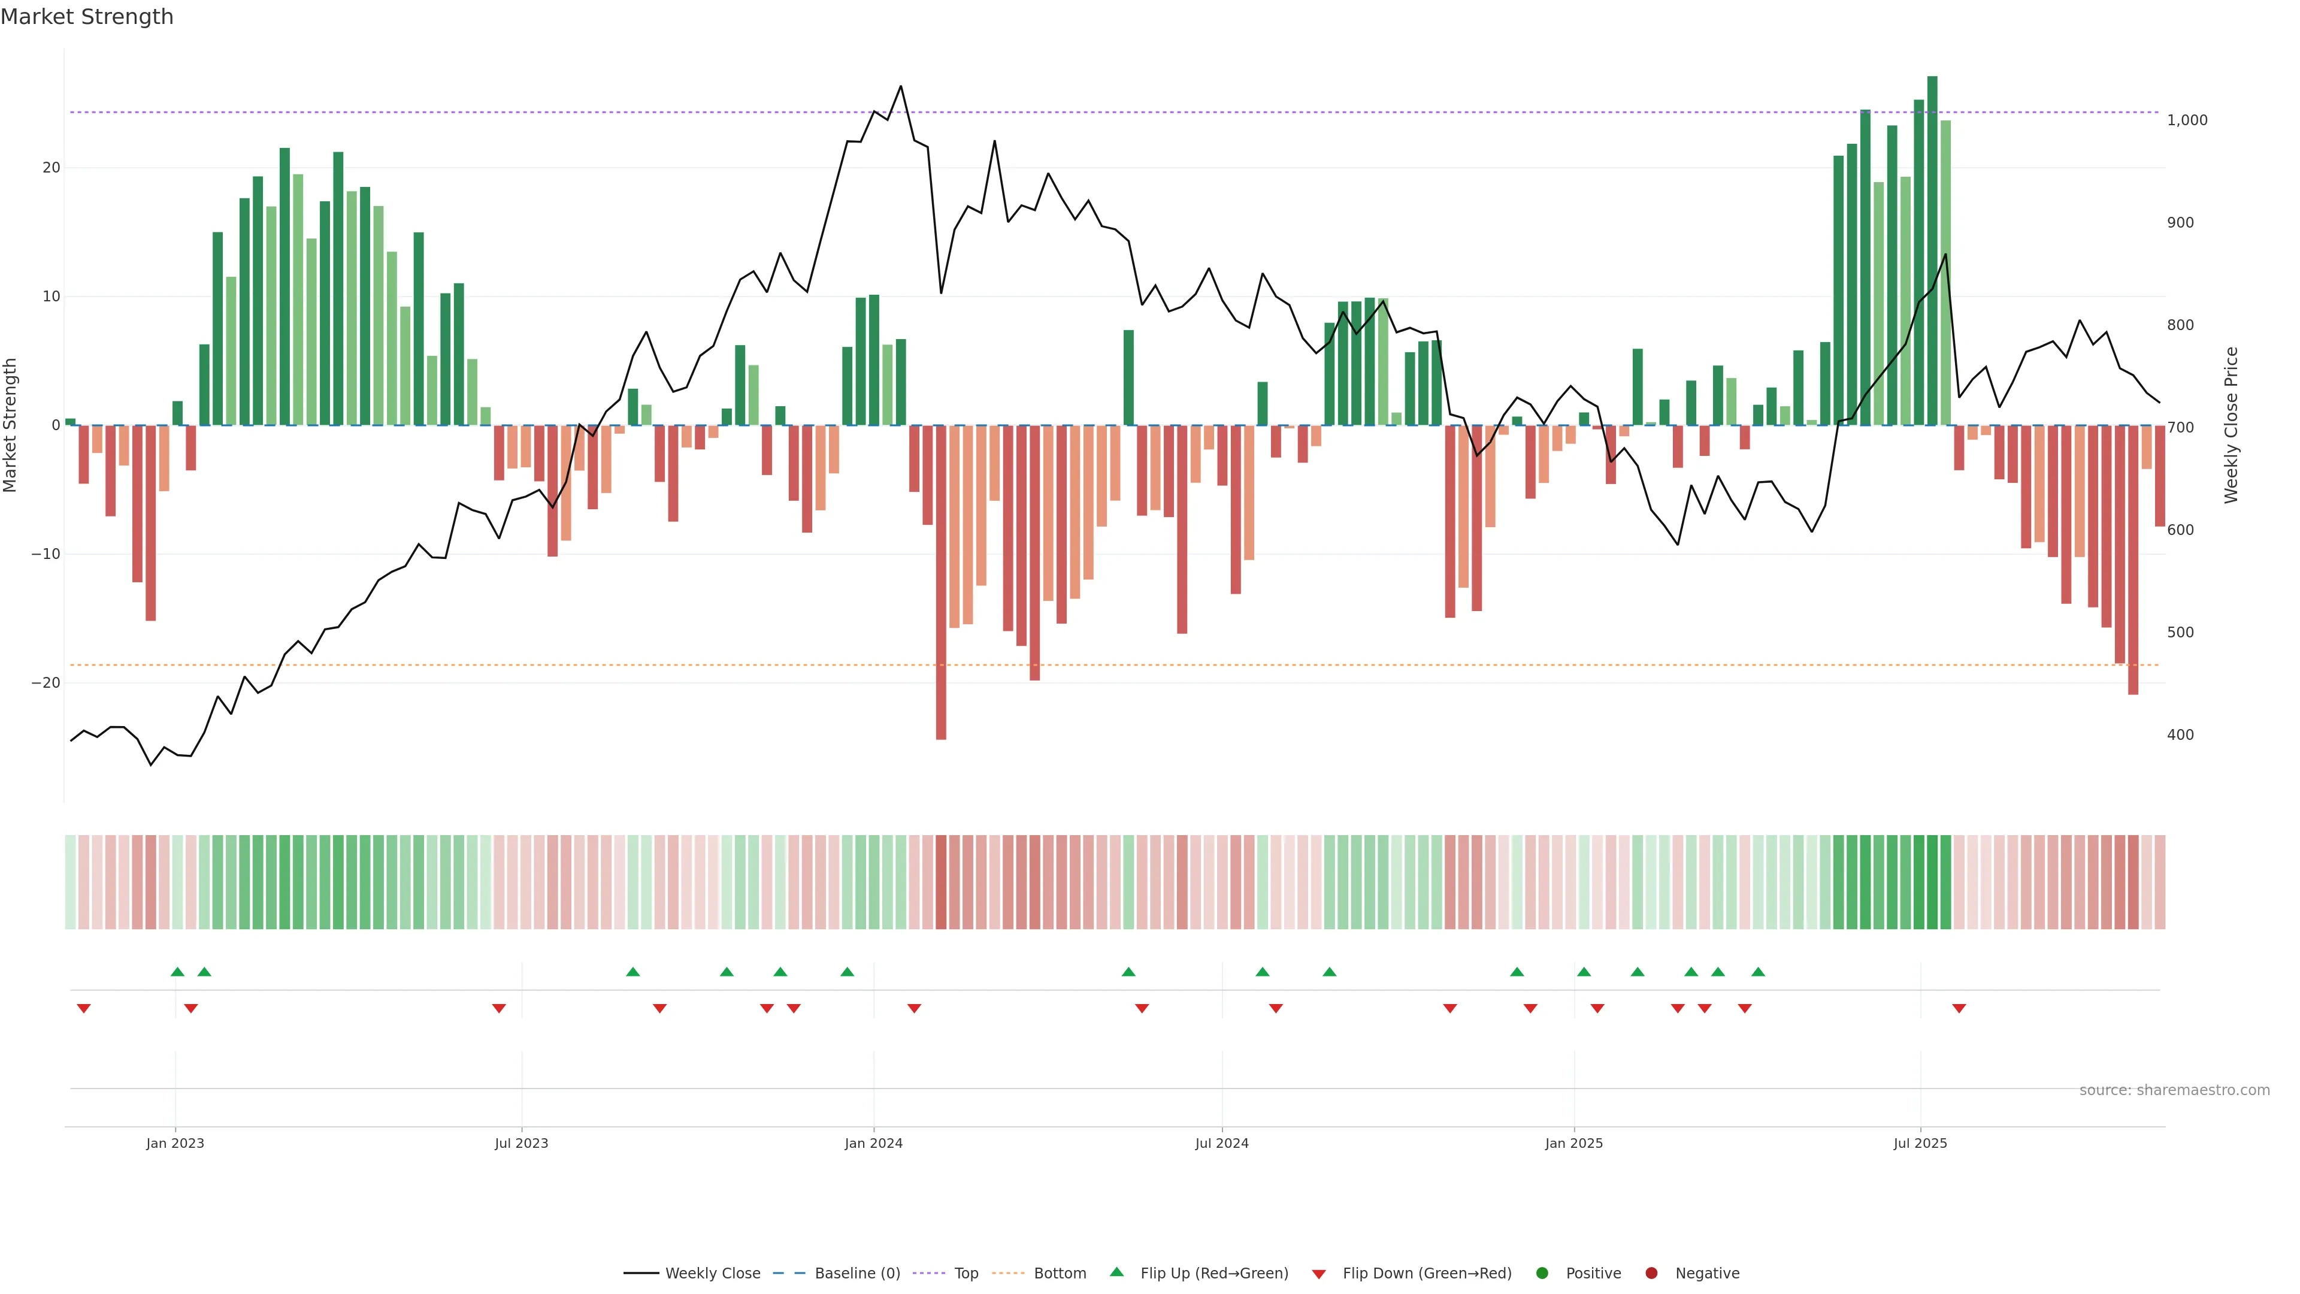Click the green Positive circle in legend
2300x1294 pixels.
(x=1542, y=1274)
